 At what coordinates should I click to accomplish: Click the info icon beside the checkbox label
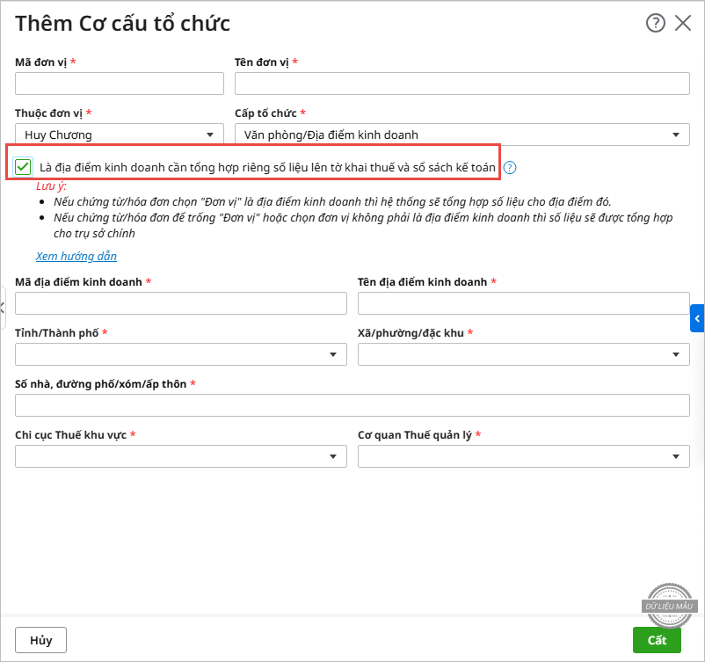point(510,167)
